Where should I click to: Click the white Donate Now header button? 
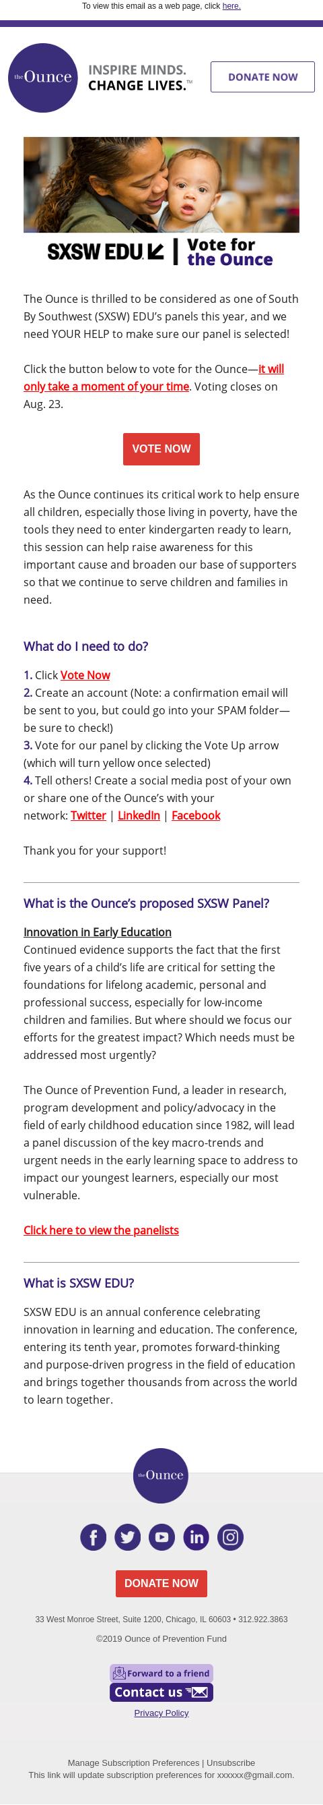pyautogui.click(x=263, y=77)
